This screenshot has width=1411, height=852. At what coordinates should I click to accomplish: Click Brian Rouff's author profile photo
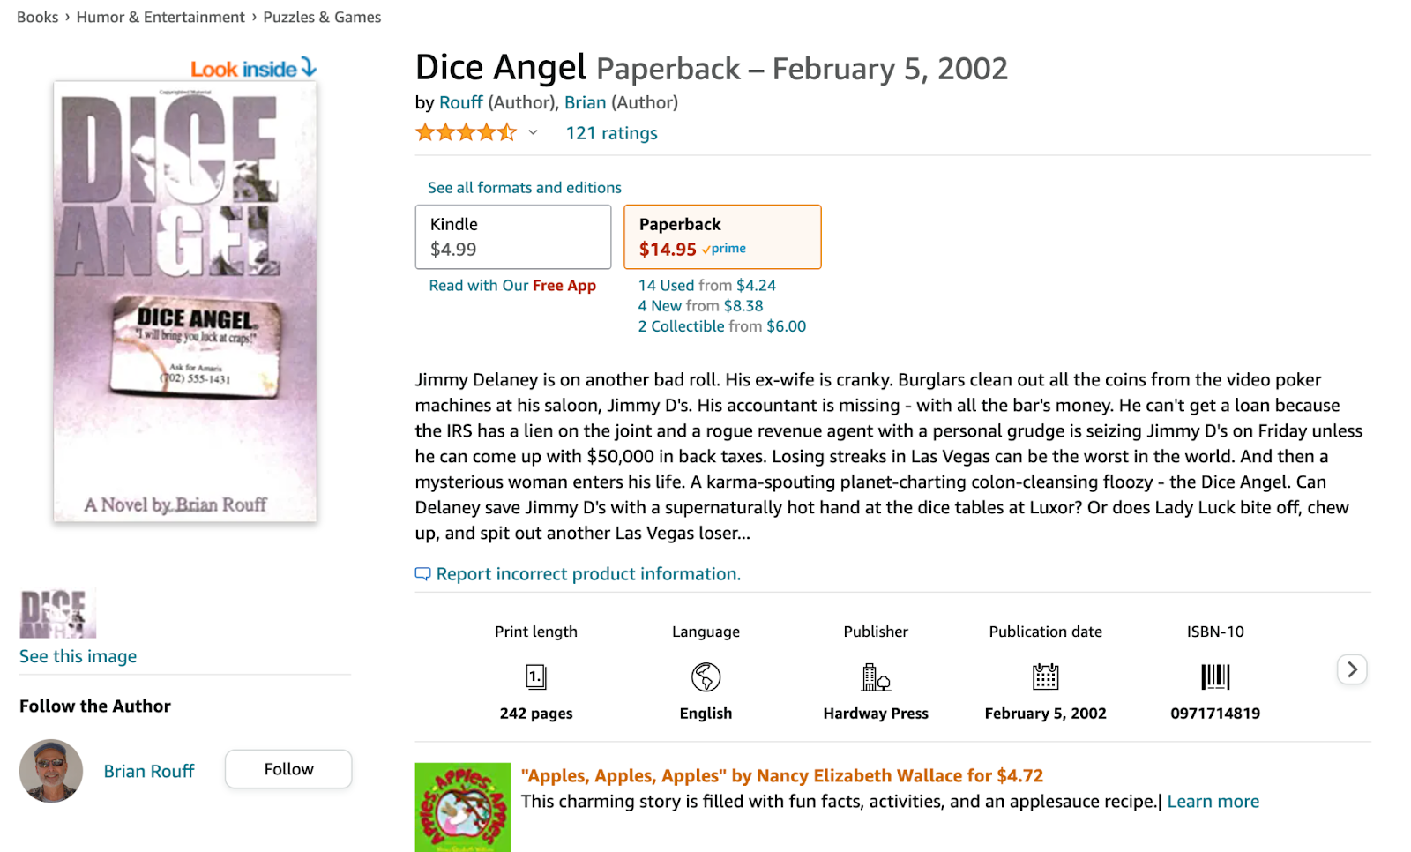tap(51, 771)
